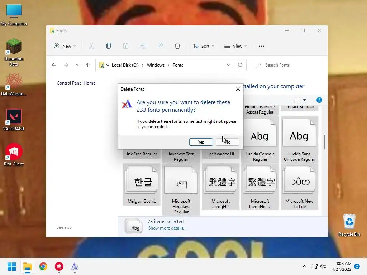Open the blue Help question icon

pyautogui.click(x=319, y=100)
